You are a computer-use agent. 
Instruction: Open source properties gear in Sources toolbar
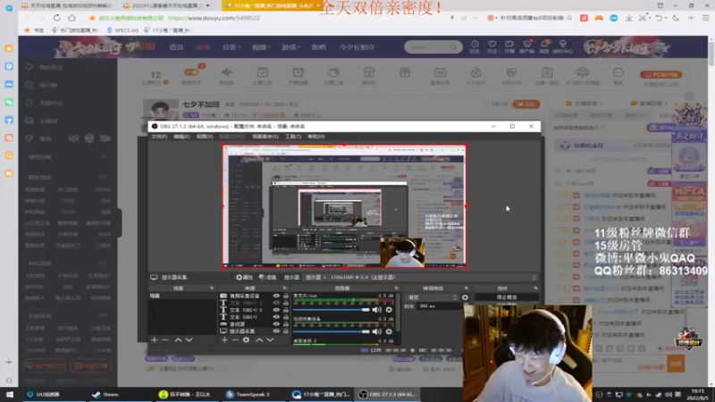(247, 340)
